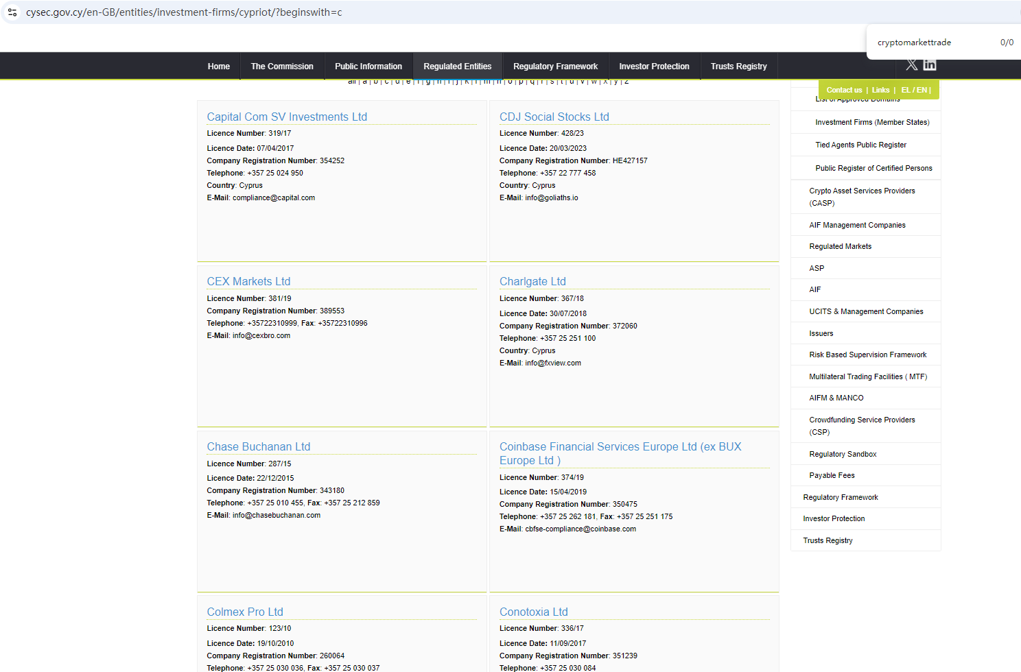Filter firms by letter 'p'

[x=521, y=82]
